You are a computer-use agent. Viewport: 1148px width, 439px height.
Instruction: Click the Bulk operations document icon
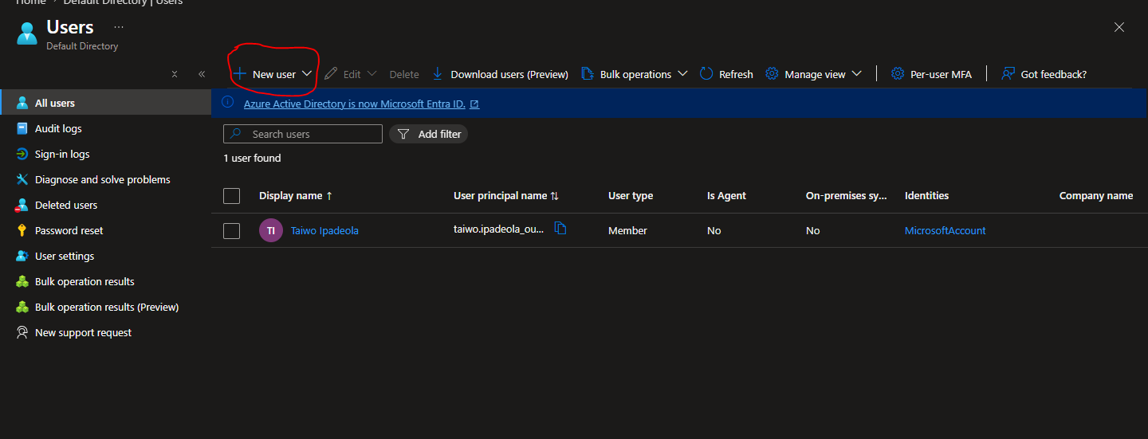point(588,73)
